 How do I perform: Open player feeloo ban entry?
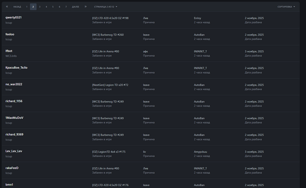click(10, 34)
